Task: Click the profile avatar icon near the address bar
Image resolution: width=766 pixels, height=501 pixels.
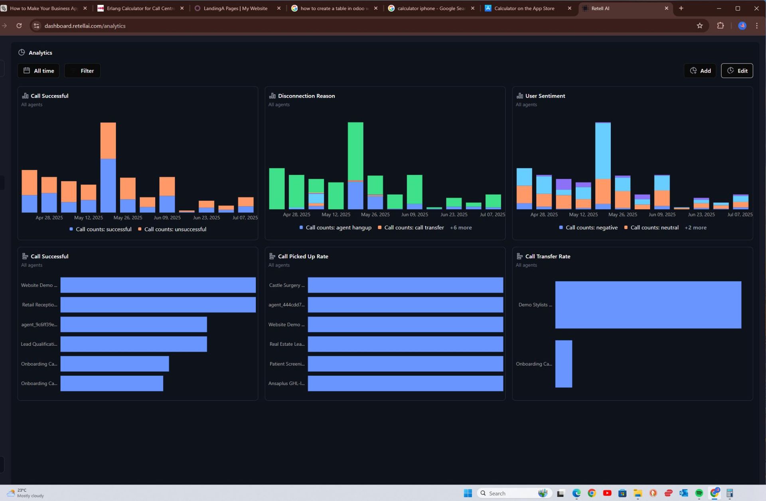Action: 742,25
